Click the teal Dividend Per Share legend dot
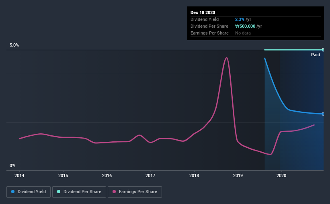330x204 pixels. pyautogui.click(x=59, y=192)
